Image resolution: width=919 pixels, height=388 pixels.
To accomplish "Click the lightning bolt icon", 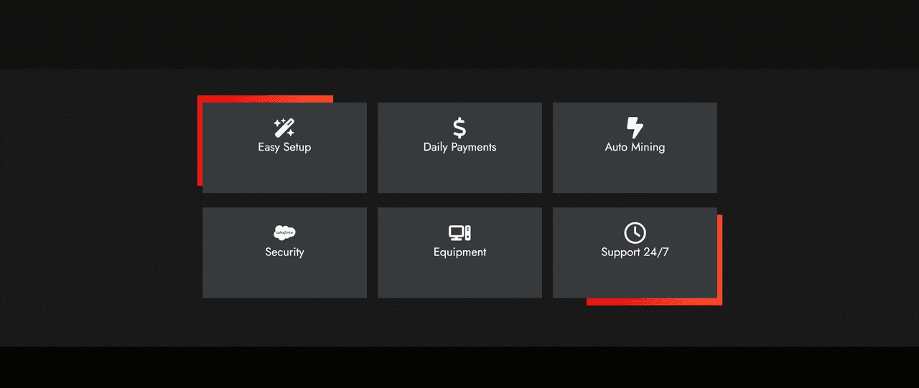I will click(635, 128).
